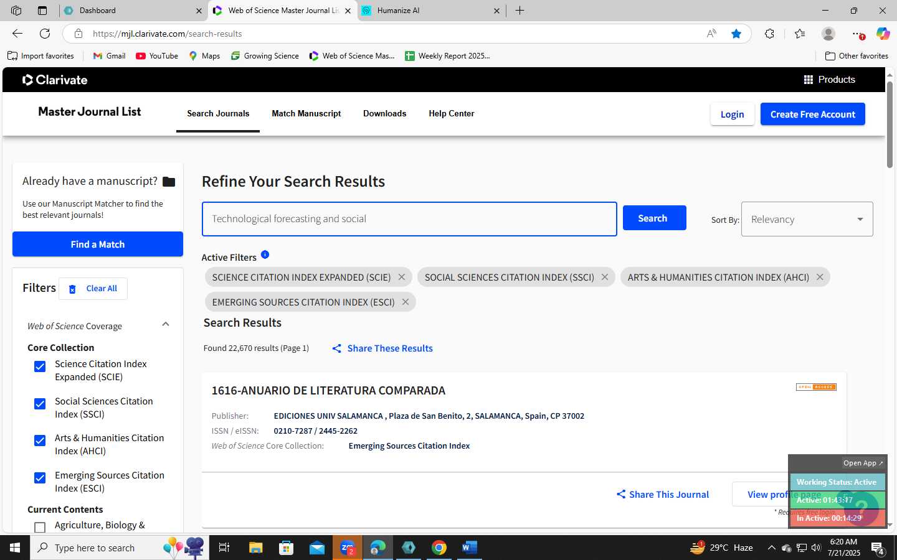Click Open App in the tracker widget
Viewport: 897px width, 560px height.
(x=863, y=463)
